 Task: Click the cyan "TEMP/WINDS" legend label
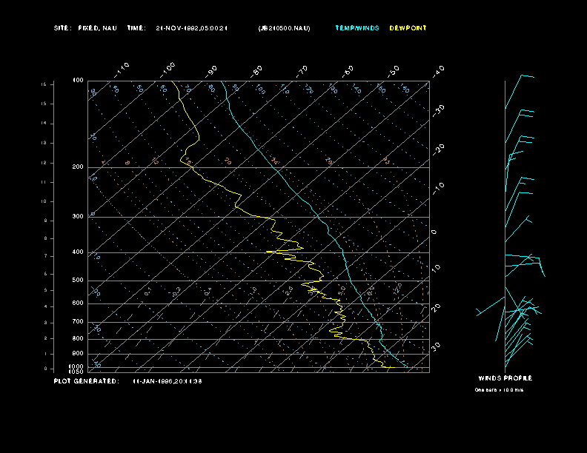click(357, 28)
